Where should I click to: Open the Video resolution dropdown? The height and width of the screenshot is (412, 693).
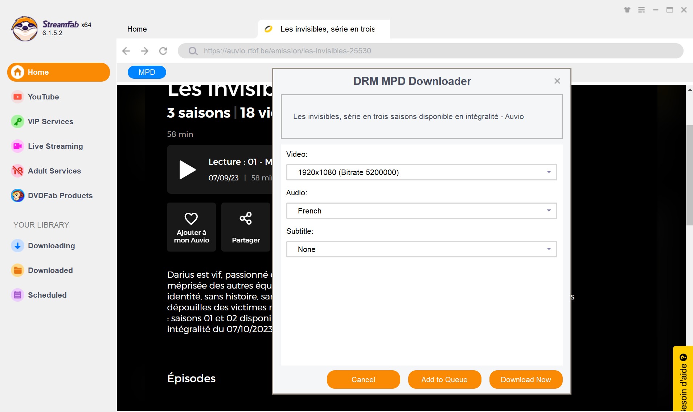tap(422, 172)
